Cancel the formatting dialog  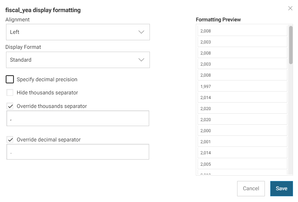point(251,188)
